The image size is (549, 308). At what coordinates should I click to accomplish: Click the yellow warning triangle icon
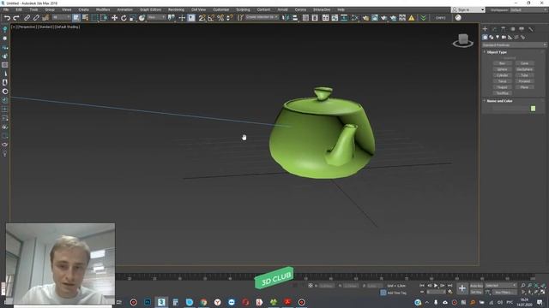[x=412, y=18]
